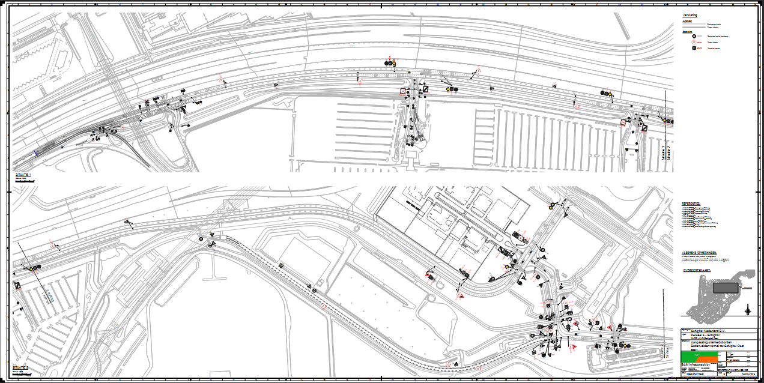This screenshot has width=764, height=383.
Task: Click the SITUATIE 1 view label
Action: pos(22,175)
